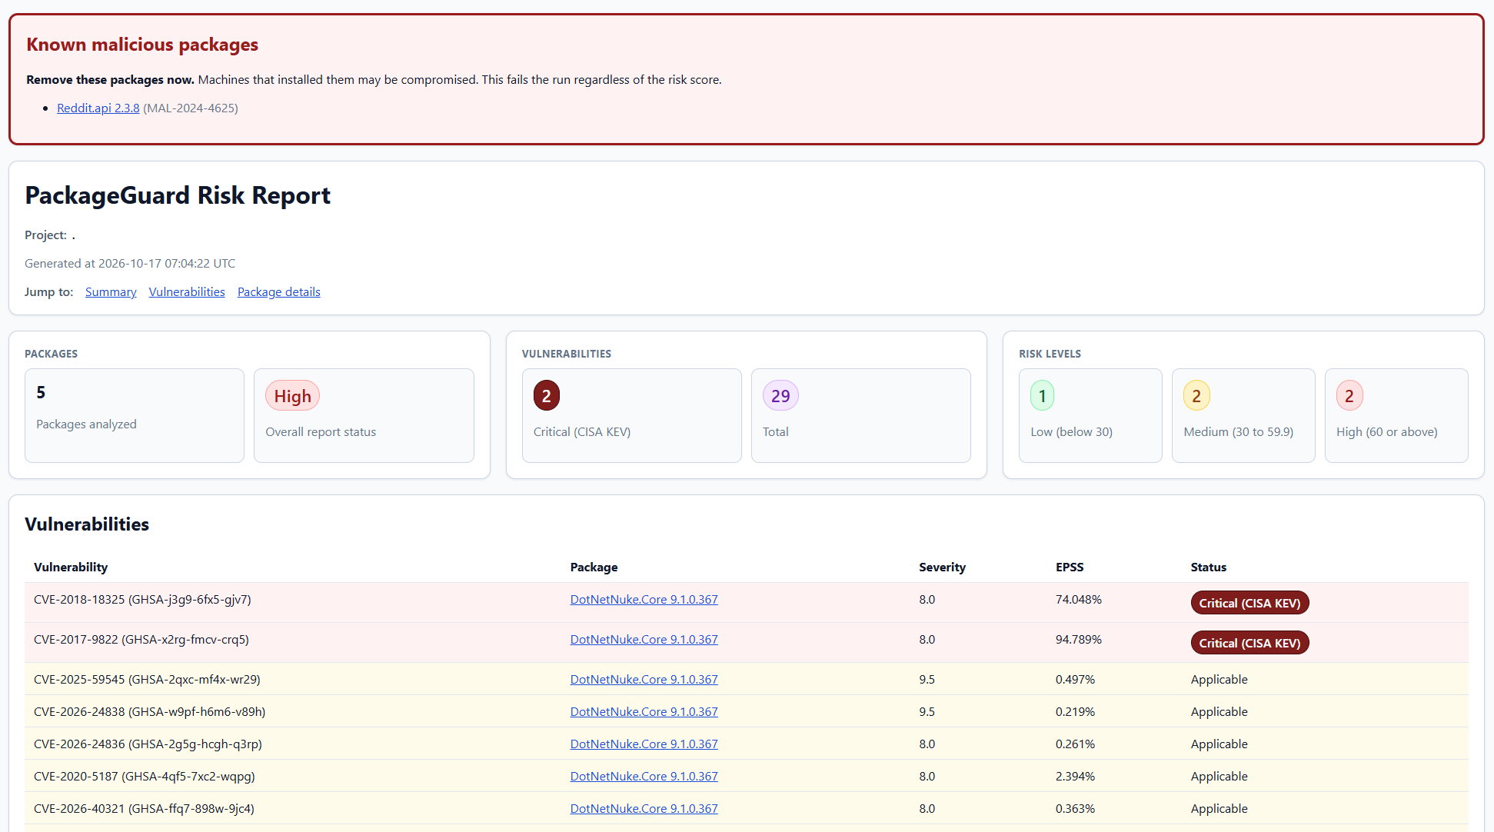Jump to the Vulnerabilities section
The width and height of the screenshot is (1494, 832).
point(187,292)
